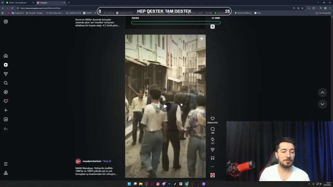Open the Meta apps icon at sidebar bottom
This screenshot has width=333, height=187.
click(6, 173)
